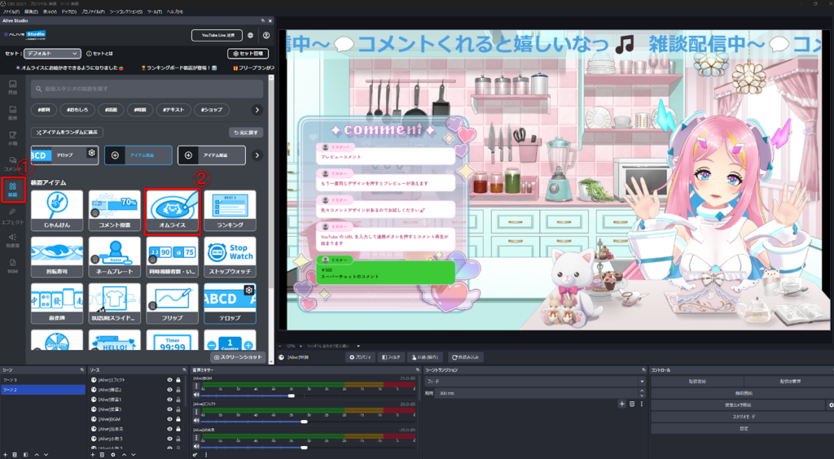Screen dimensions: 834x459
Task: Click the YouTube Live 連携 button
Action: (x=216, y=35)
